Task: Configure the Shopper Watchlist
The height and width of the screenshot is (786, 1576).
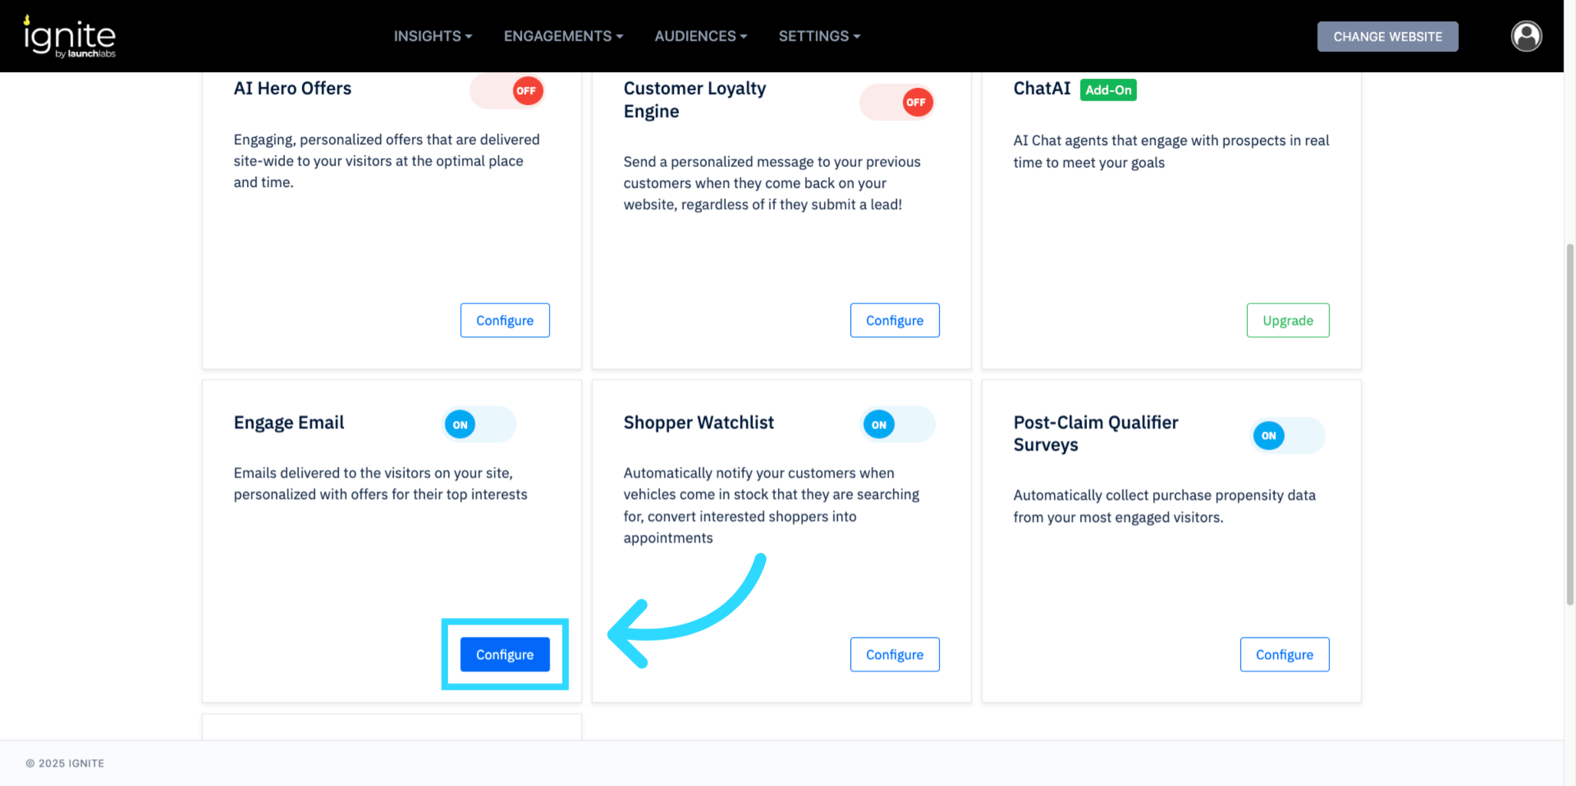Action: tap(894, 655)
